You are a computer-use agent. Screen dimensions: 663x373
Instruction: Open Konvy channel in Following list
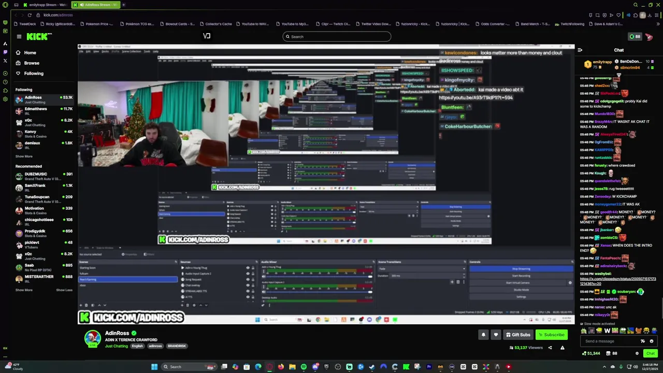(x=45, y=134)
